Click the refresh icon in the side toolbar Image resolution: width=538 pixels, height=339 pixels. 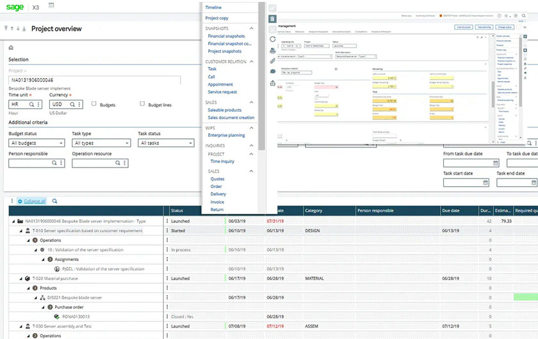[x=273, y=39]
